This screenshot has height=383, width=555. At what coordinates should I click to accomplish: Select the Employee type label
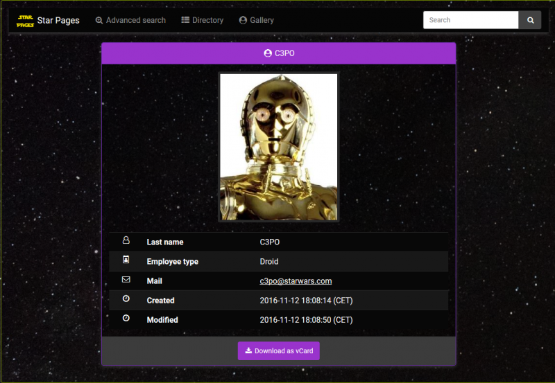(172, 262)
